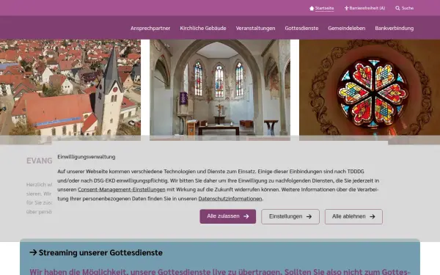440x275 pixels.
Task: Click the accessibility figure icon
Action: (346, 8)
